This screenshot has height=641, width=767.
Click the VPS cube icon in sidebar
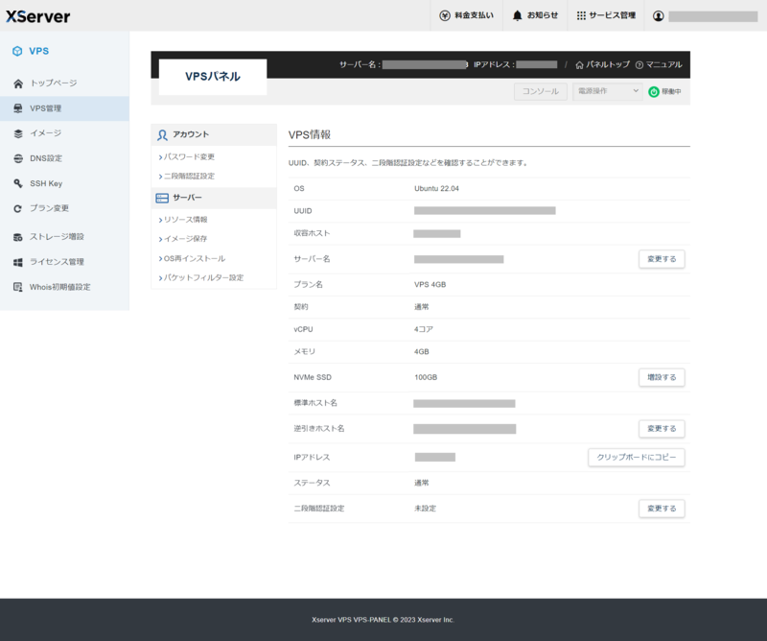click(x=17, y=51)
